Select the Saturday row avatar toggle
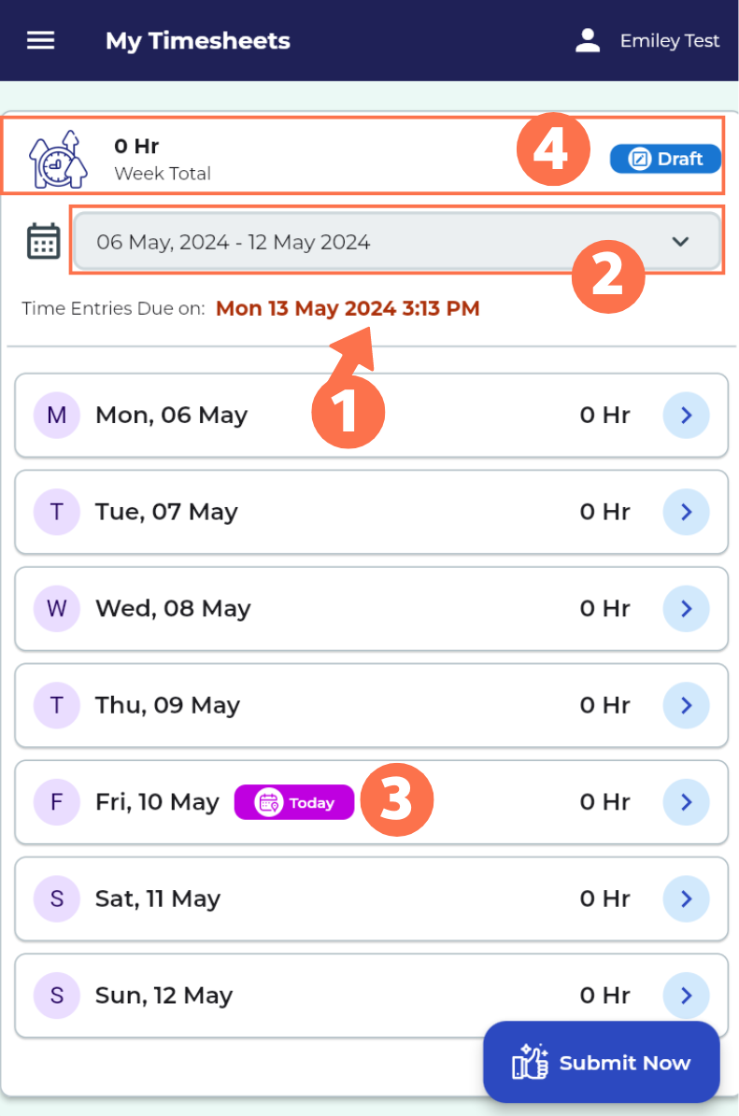This screenshot has width=739, height=1116. 57,898
